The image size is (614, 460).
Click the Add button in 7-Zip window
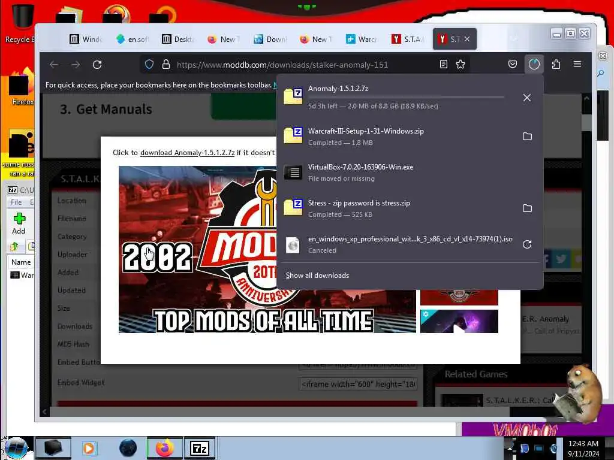click(x=19, y=224)
